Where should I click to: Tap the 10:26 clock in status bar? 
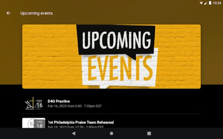(x=217, y=3)
